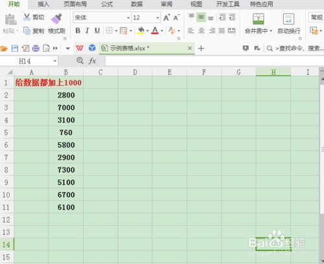324x264 pixels.
Task: Click the Paste icon
Action: [10, 19]
